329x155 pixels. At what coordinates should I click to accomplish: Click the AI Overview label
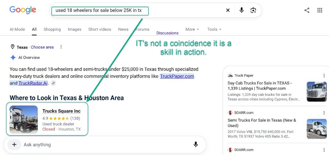click(x=29, y=58)
